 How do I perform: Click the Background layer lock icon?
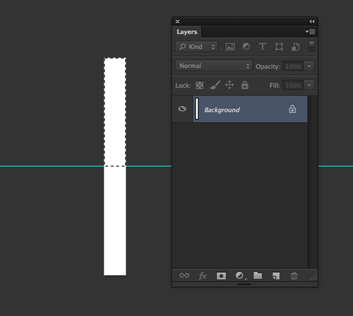[x=292, y=109]
